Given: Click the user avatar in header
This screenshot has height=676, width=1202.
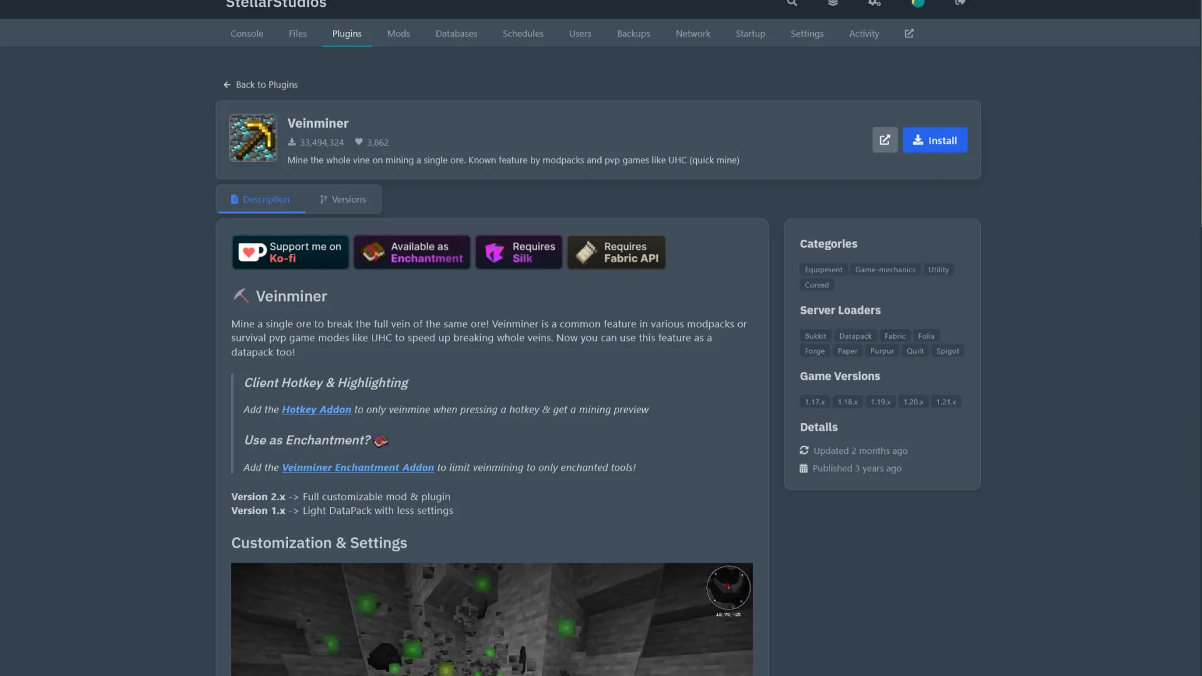Looking at the screenshot, I should tap(918, 3).
